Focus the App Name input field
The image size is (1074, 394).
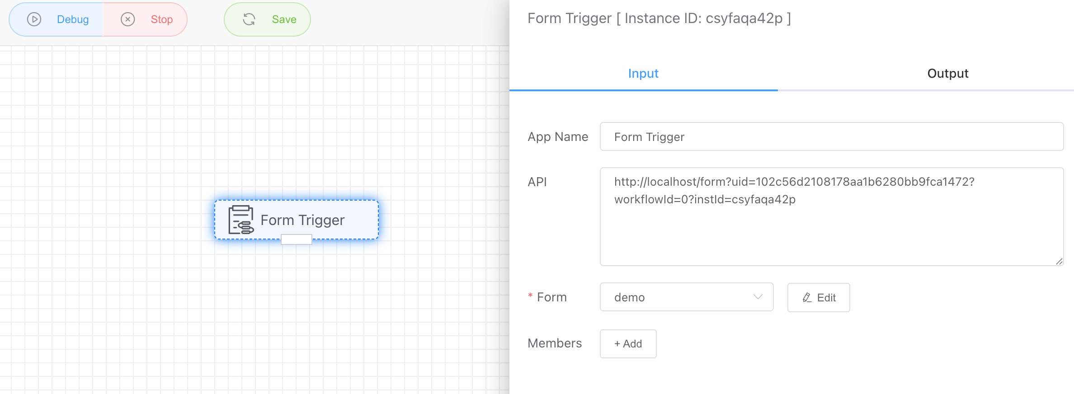tap(831, 137)
